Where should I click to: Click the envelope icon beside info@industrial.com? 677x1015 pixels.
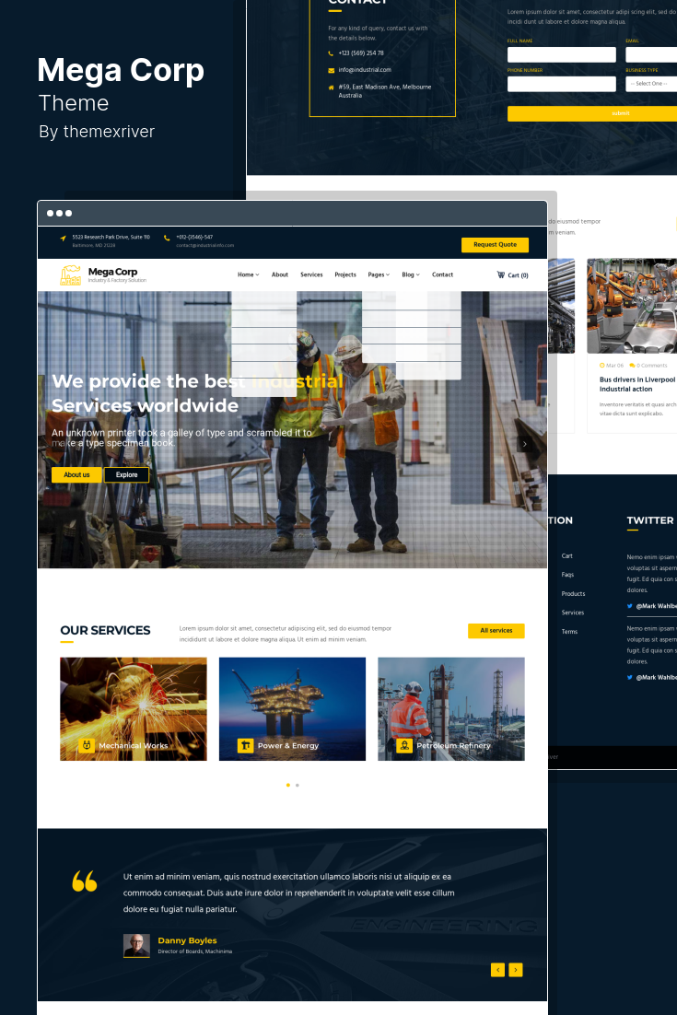[331, 71]
